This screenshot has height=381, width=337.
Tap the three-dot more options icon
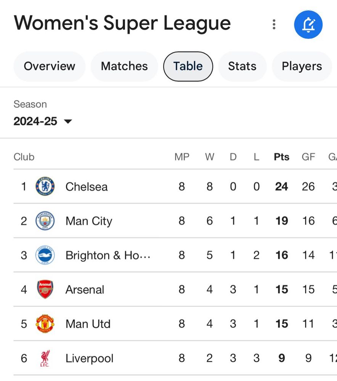pos(274,24)
